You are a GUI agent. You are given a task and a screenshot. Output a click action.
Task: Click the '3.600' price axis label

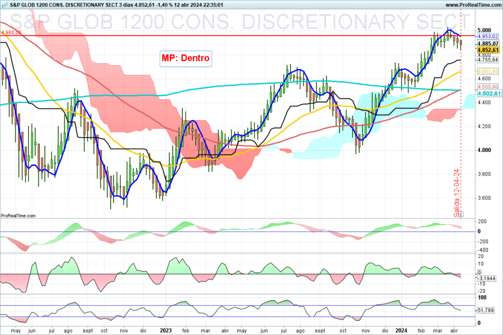484,198
